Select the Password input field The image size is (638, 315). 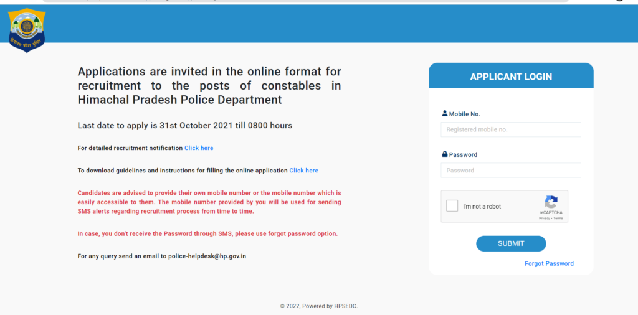tap(510, 171)
